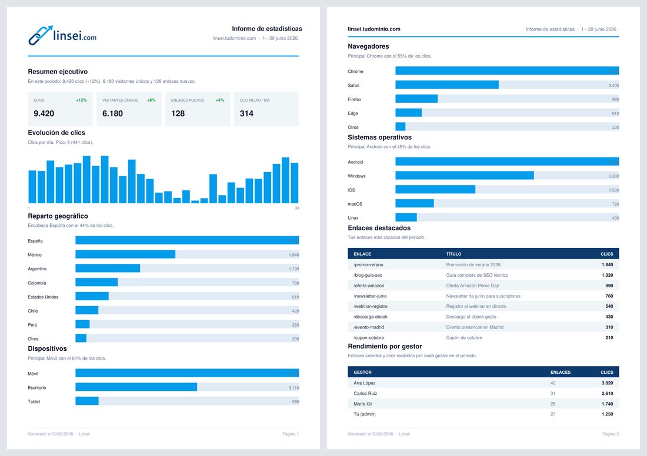This screenshot has height=456, width=647.
Task: Click the Móvil label in Dispositivos
Action: (x=33, y=374)
